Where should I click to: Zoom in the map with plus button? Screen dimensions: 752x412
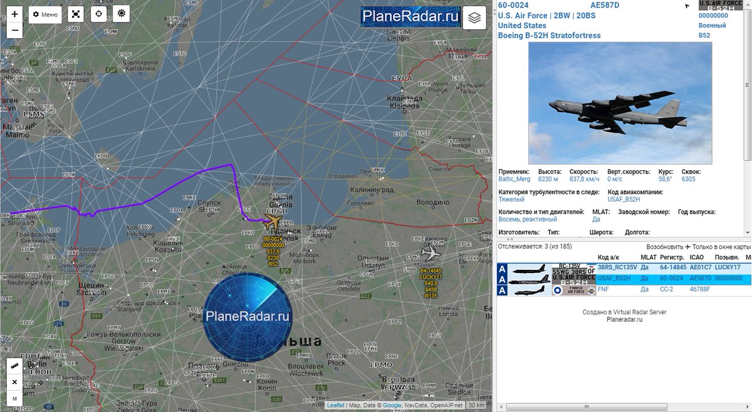pos(14,14)
